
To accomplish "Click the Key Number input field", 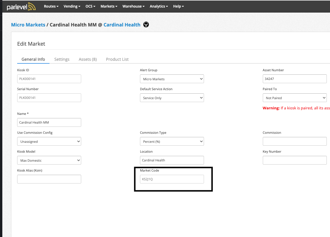I will point(294,160).
